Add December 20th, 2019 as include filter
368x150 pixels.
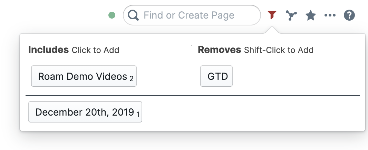click(84, 112)
